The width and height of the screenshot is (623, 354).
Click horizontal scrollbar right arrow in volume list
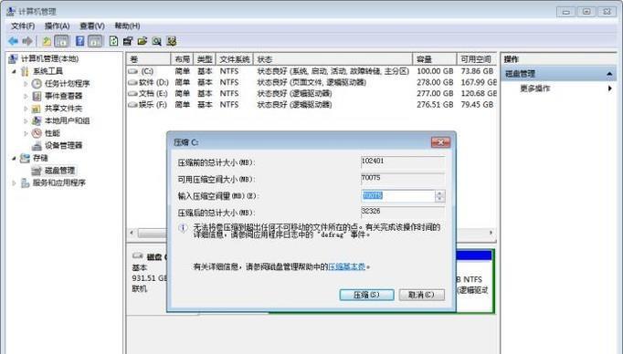(x=491, y=233)
